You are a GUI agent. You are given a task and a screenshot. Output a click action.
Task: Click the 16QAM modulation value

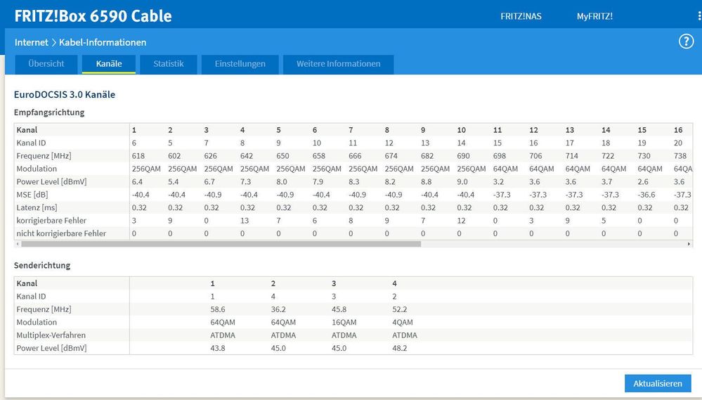coord(344,322)
